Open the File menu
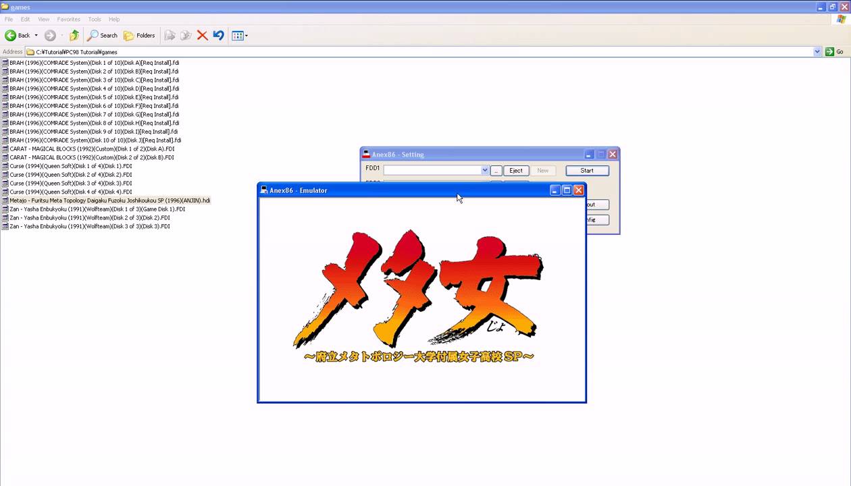This screenshot has height=486, width=851. point(9,19)
